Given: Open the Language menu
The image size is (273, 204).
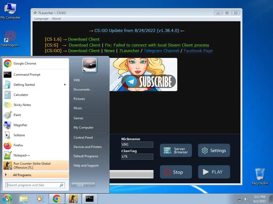Looking at the screenshot, I should tap(41, 19).
